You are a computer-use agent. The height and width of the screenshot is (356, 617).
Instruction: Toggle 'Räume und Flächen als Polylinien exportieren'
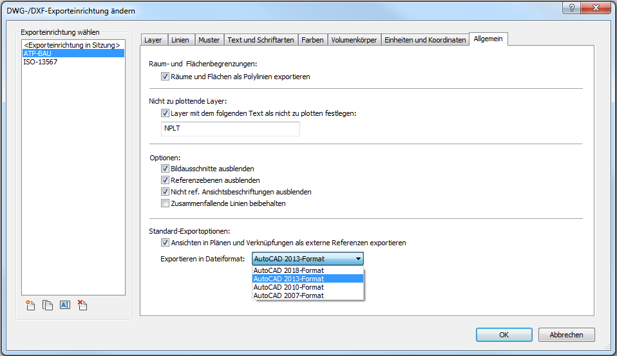pyautogui.click(x=166, y=77)
